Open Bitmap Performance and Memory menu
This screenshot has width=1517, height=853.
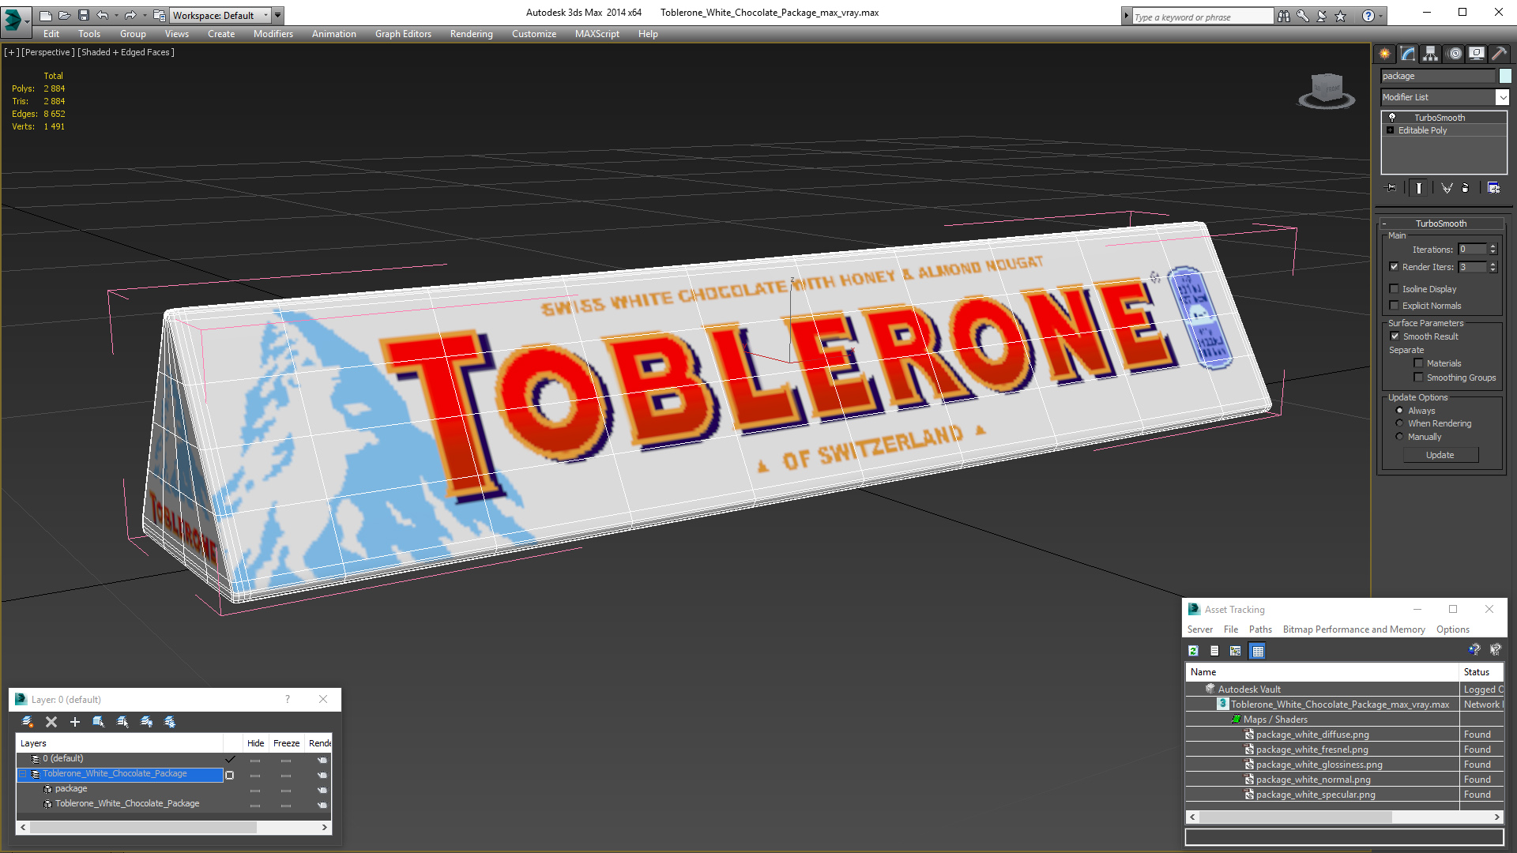click(1353, 629)
